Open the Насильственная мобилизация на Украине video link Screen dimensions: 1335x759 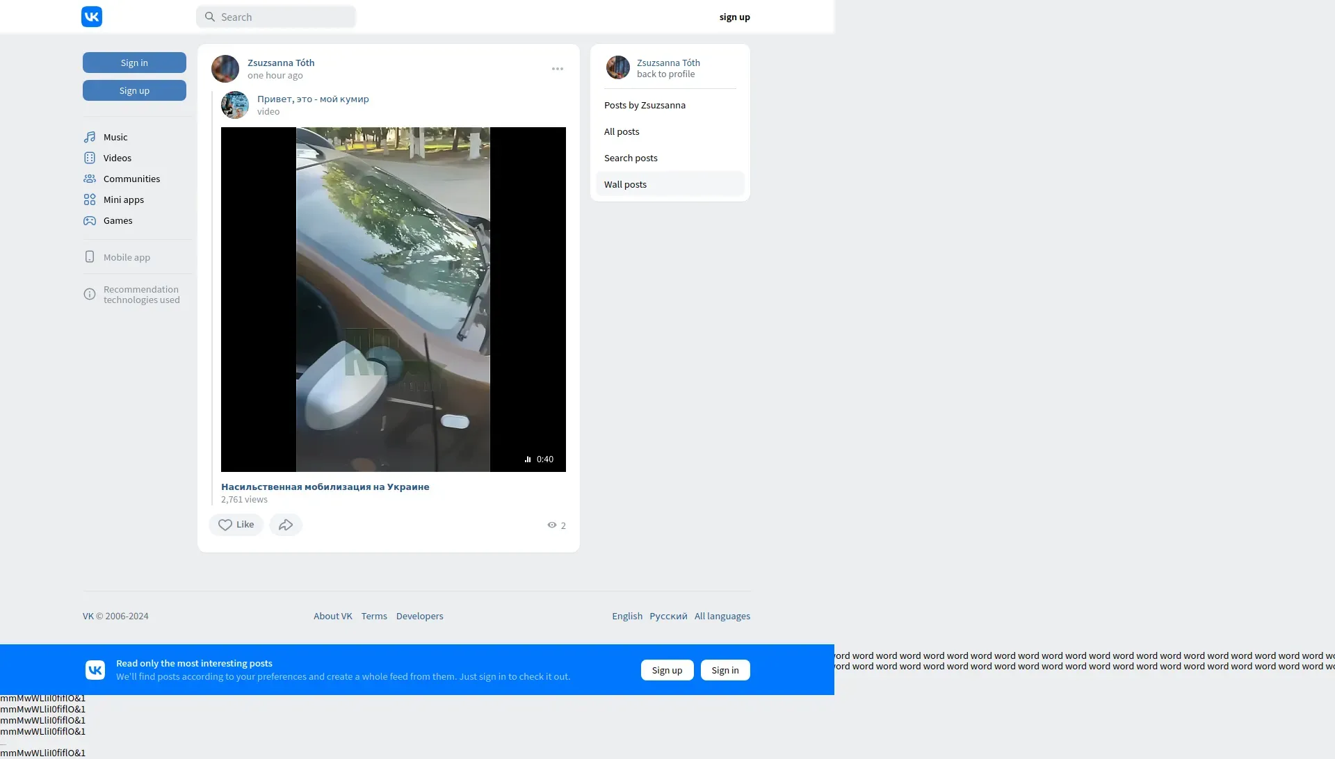(x=325, y=487)
